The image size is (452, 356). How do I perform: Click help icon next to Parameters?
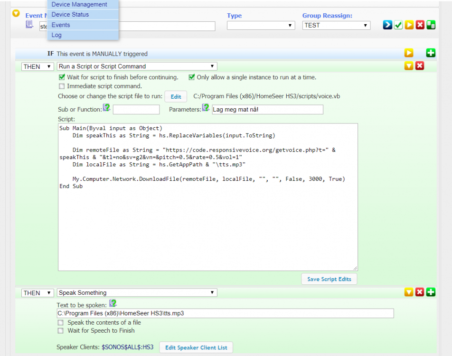click(x=206, y=108)
